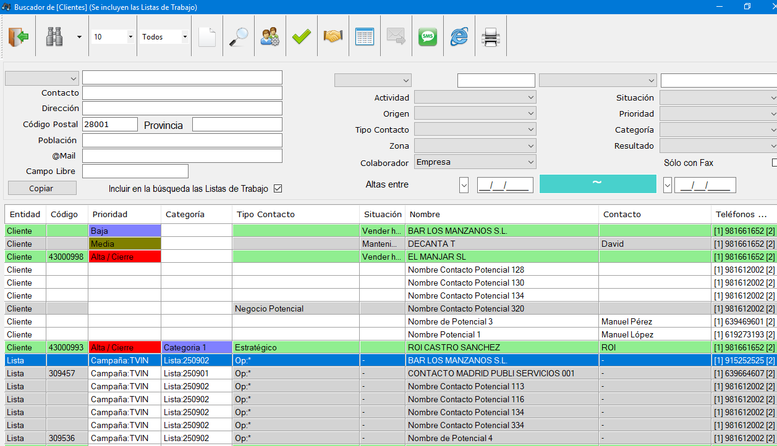
Task: Click the Copiar button
Action: 42,188
